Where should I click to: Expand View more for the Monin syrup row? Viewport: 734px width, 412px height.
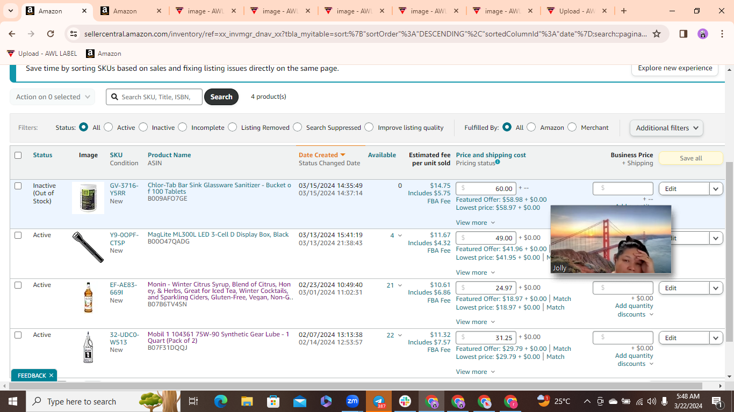click(x=476, y=322)
